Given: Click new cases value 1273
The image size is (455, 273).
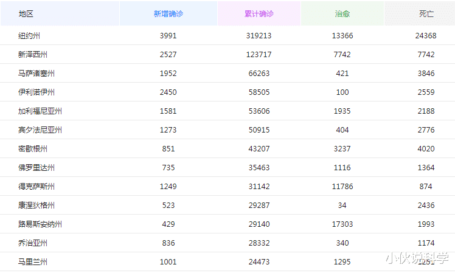Looking at the screenshot, I should point(168,130).
